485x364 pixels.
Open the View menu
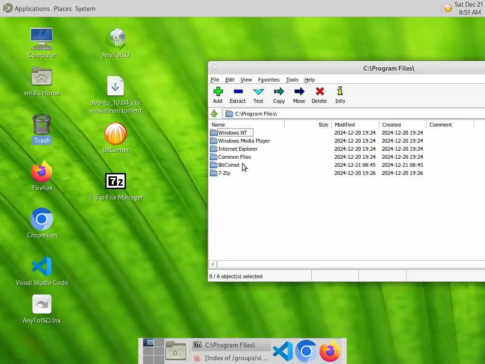(246, 80)
